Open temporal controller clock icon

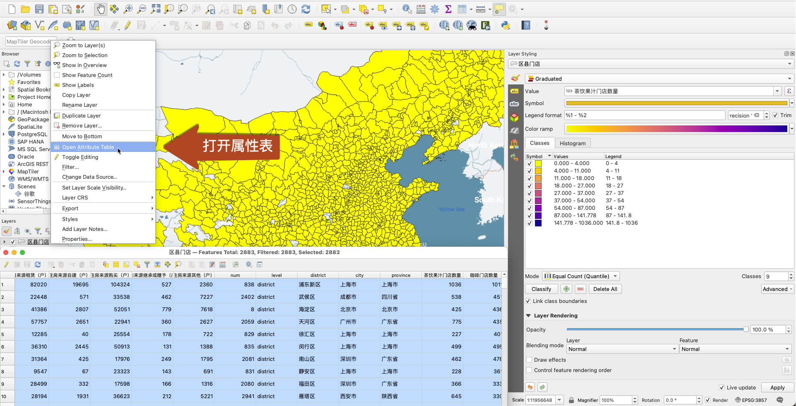[x=292, y=9]
